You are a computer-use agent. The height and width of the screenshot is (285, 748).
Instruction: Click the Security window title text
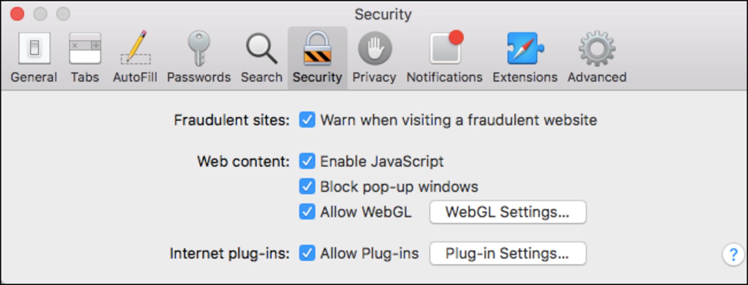point(383,14)
